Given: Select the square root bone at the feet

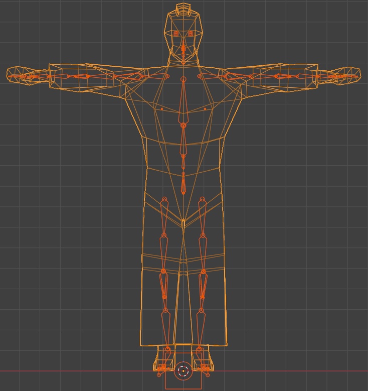Looking at the screenshot, I should coord(183,371).
